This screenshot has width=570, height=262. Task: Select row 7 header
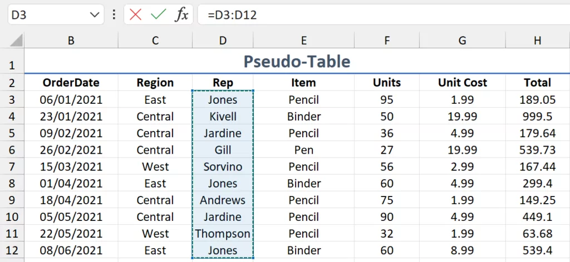click(12, 167)
